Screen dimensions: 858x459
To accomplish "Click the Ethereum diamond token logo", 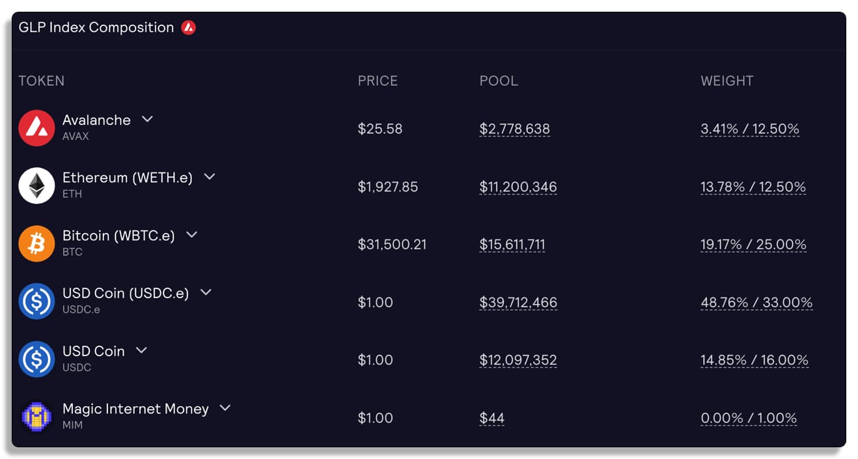I will [x=36, y=186].
